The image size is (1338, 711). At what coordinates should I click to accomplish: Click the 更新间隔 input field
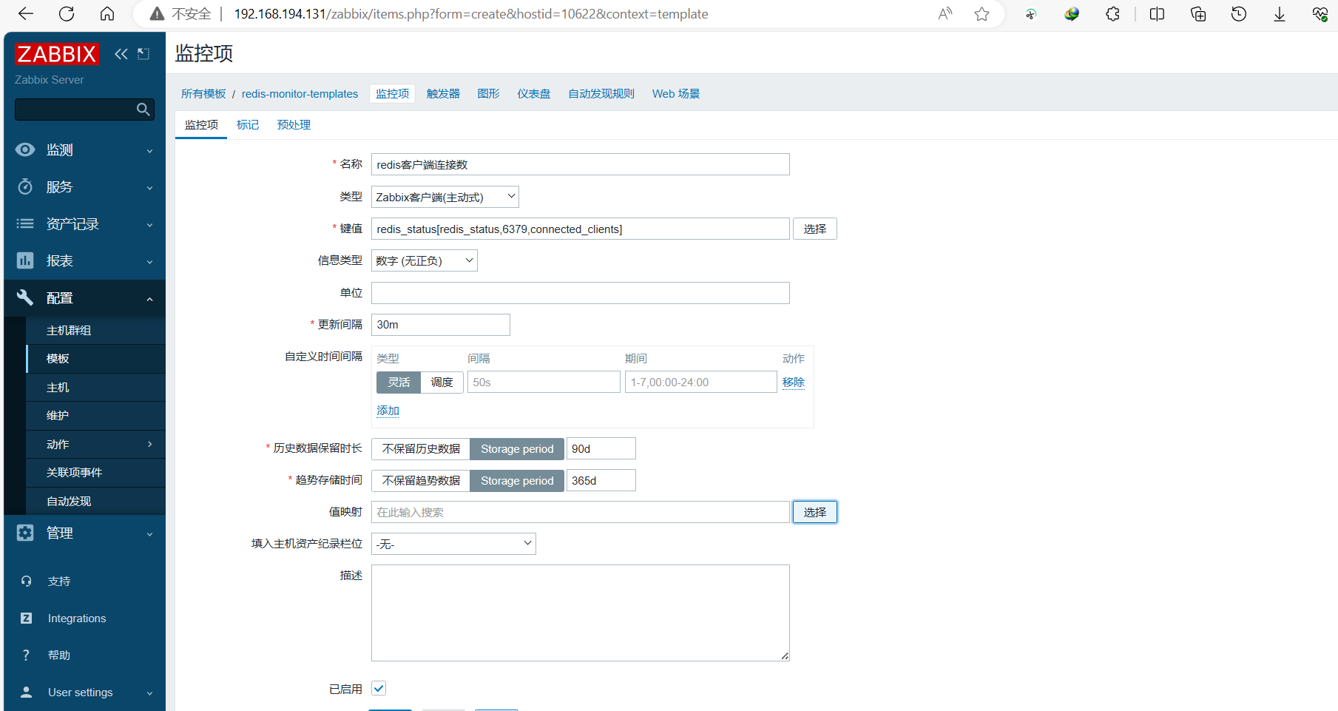click(441, 325)
